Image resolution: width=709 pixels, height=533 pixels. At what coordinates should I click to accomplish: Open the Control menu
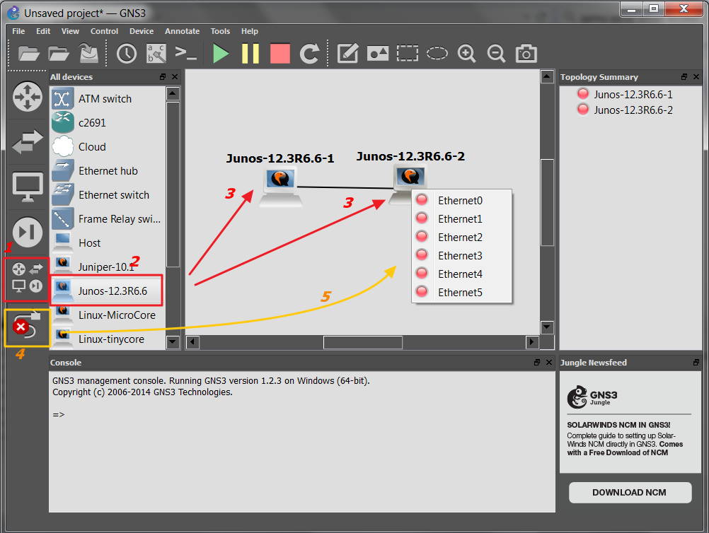pos(104,31)
